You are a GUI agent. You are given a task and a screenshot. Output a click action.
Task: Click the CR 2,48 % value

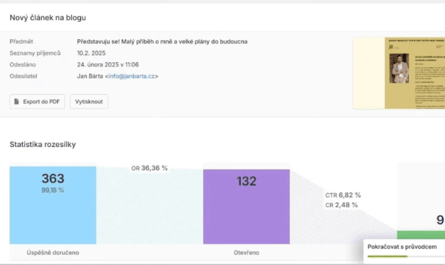tap(342, 205)
